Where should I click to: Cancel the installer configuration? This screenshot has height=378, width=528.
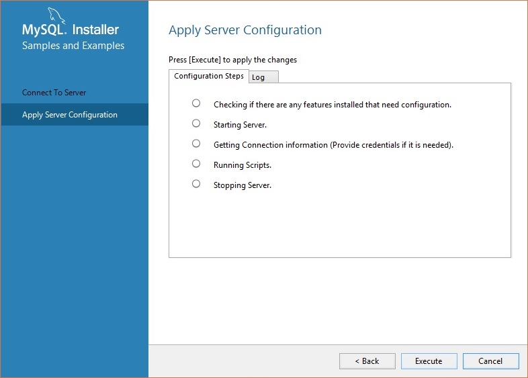tap(490, 361)
